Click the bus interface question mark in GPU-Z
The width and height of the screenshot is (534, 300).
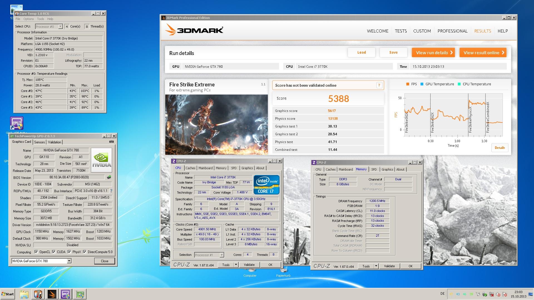[111, 191]
